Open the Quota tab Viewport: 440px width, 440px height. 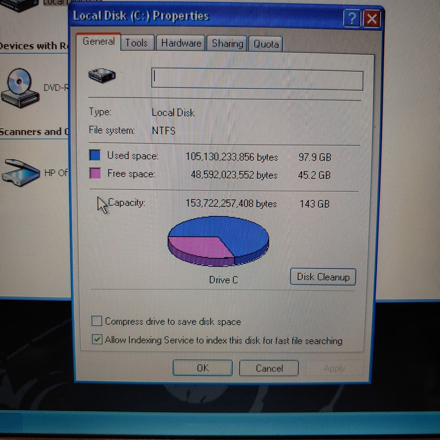point(266,44)
